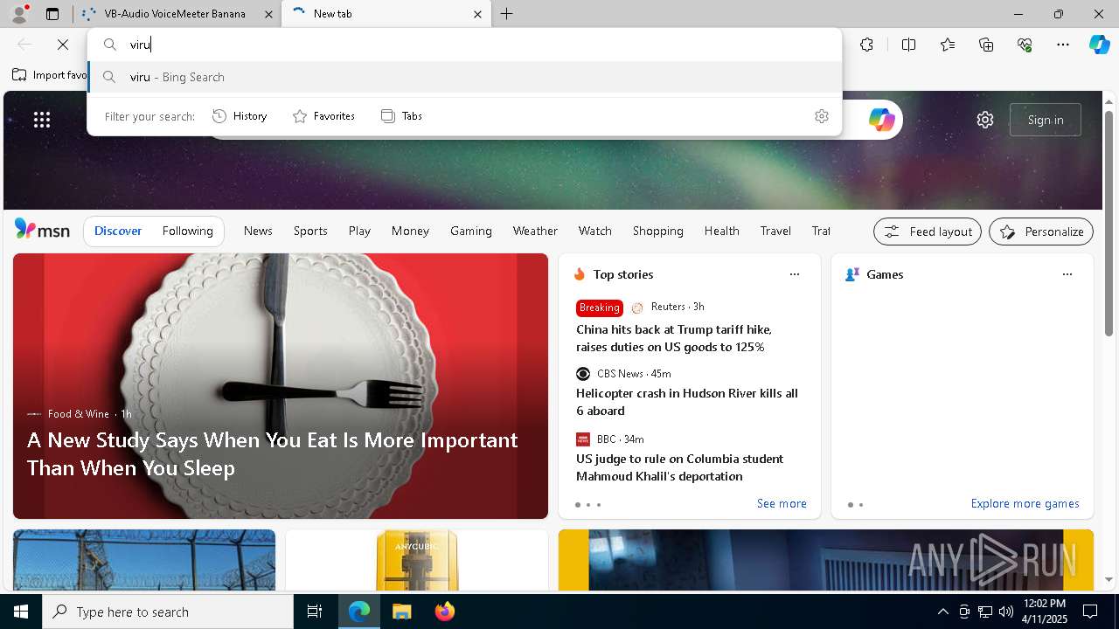Select the 'viru - Bing Search' suggestion
The height and width of the screenshot is (629, 1119).
(x=465, y=77)
